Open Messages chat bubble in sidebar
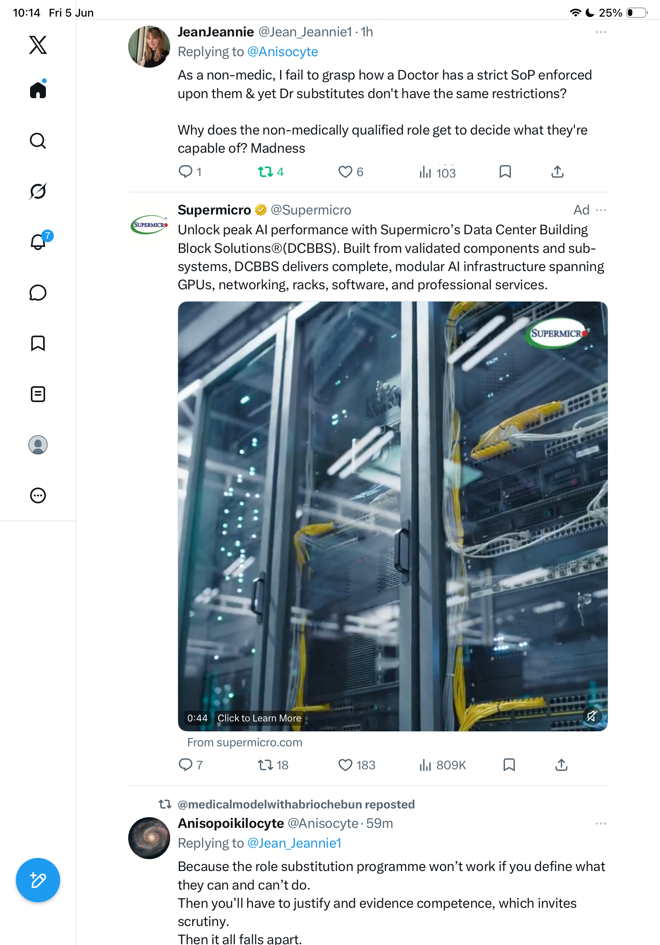 [38, 292]
